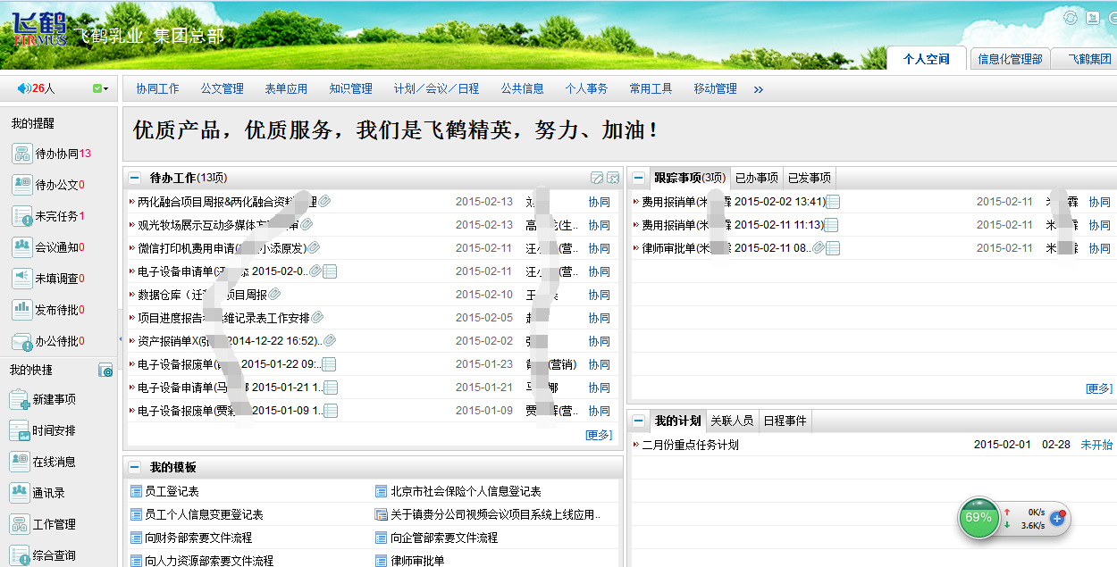Open 待办协同 reminder icon

[x=21, y=154]
